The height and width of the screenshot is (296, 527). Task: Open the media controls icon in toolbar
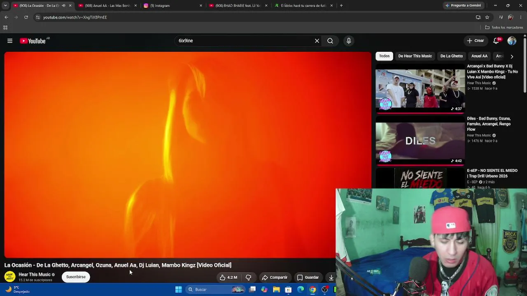[501, 17]
